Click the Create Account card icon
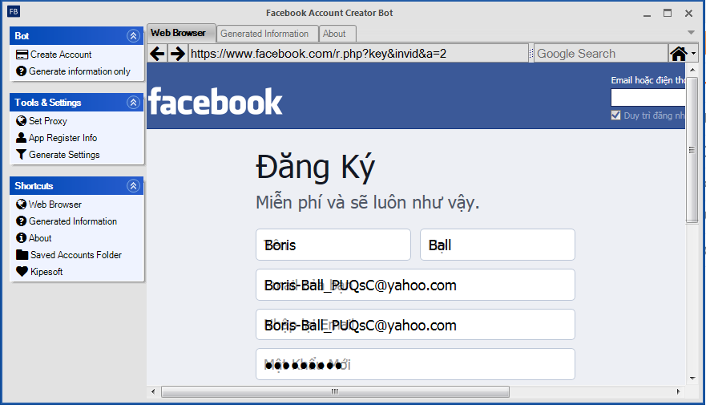706x405 pixels. [x=22, y=55]
